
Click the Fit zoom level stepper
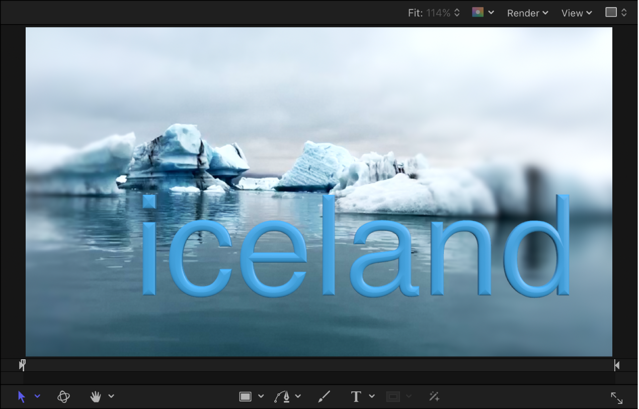click(457, 13)
